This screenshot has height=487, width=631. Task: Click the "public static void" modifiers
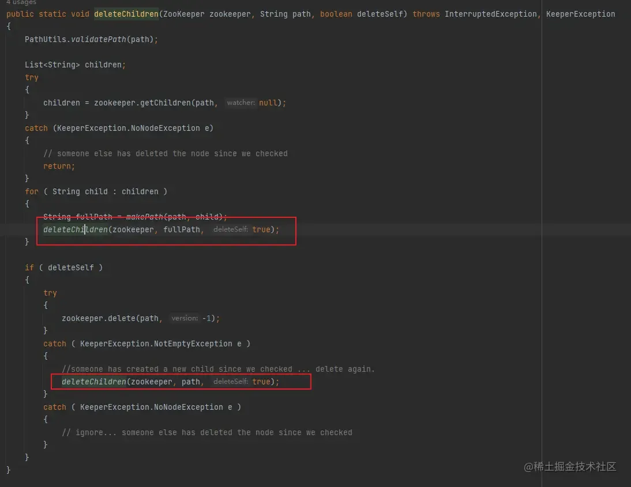[x=48, y=14]
